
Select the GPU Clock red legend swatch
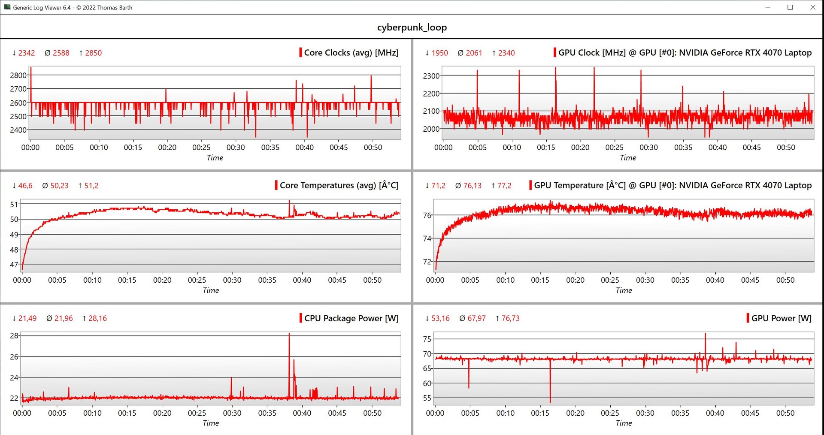pos(554,53)
